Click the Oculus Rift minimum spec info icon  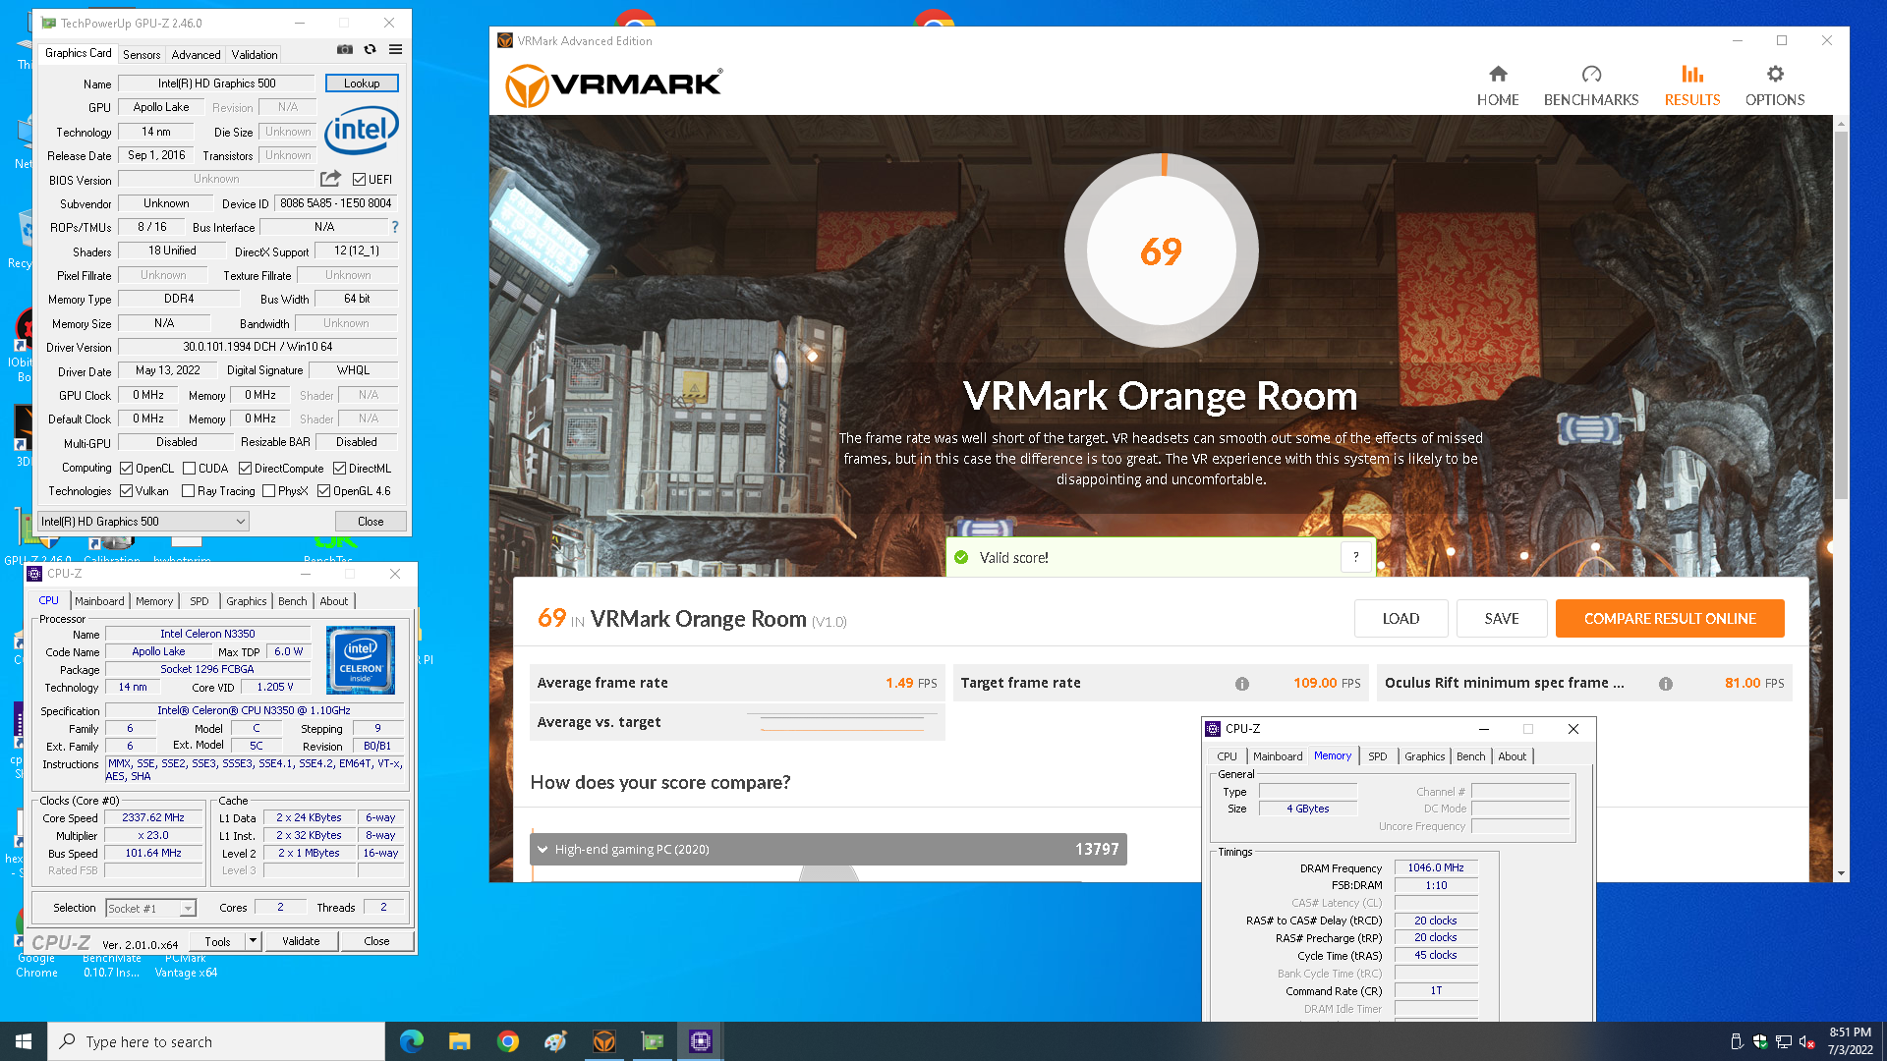tap(1666, 684)
